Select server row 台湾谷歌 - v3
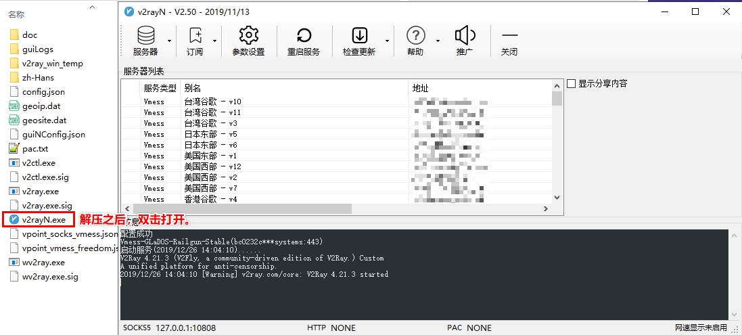The width and height of the screenshot is (742, 335). tap(336, 123)
